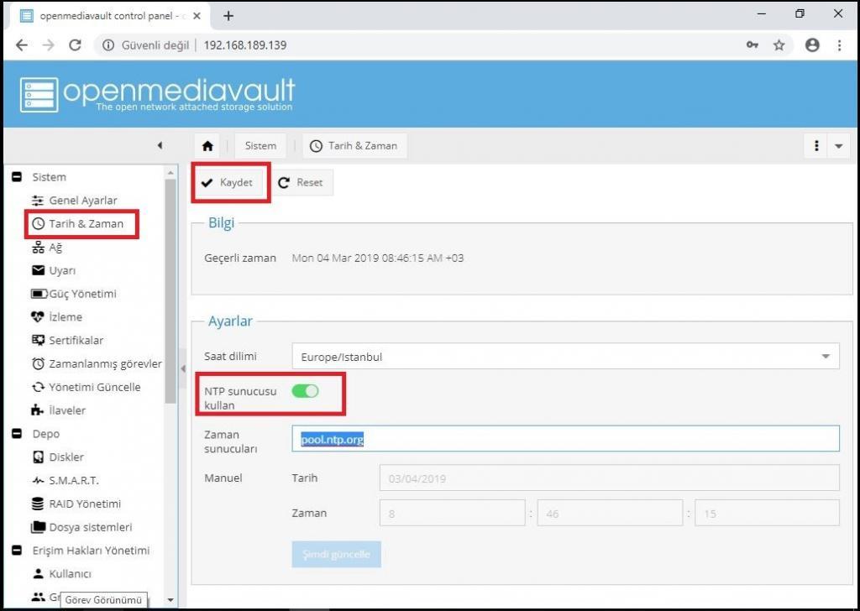This screenshot has width=860, height=611.
Task: Click the S.M.A.R.T. pulse icon
Action: pyautogui.click(x=38, y=481)
